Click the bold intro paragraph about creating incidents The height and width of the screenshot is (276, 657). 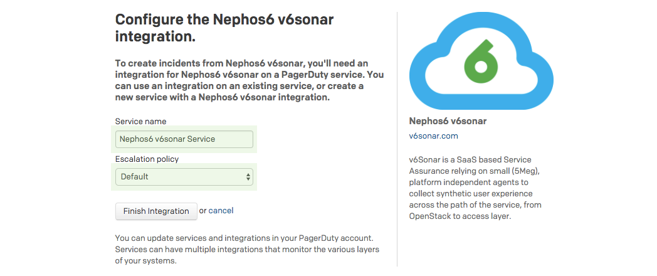(x=249, y=80)
